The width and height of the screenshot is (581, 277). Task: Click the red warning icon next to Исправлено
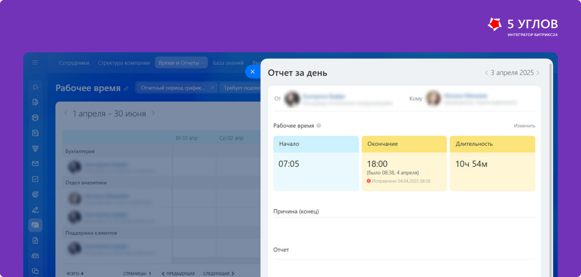tap(369, 181)
